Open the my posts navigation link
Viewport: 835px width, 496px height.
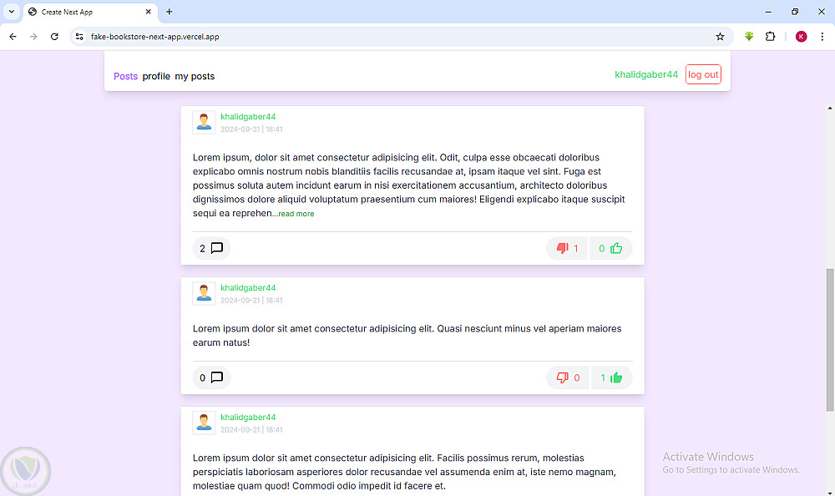pos(195,76)
